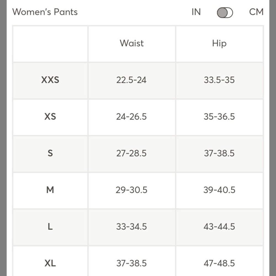Click the M hip value 39-40.5
Viewport: 276px width, 276px height.
(219, 190)
